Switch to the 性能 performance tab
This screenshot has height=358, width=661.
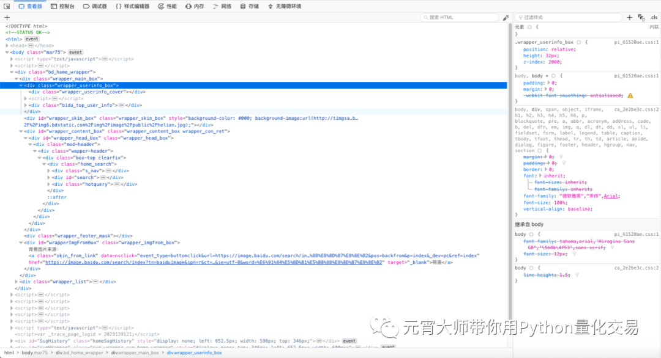point(167,6)
